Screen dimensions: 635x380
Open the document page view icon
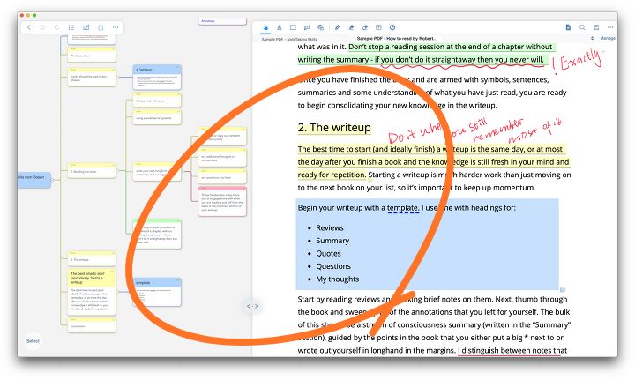point(568,27)
